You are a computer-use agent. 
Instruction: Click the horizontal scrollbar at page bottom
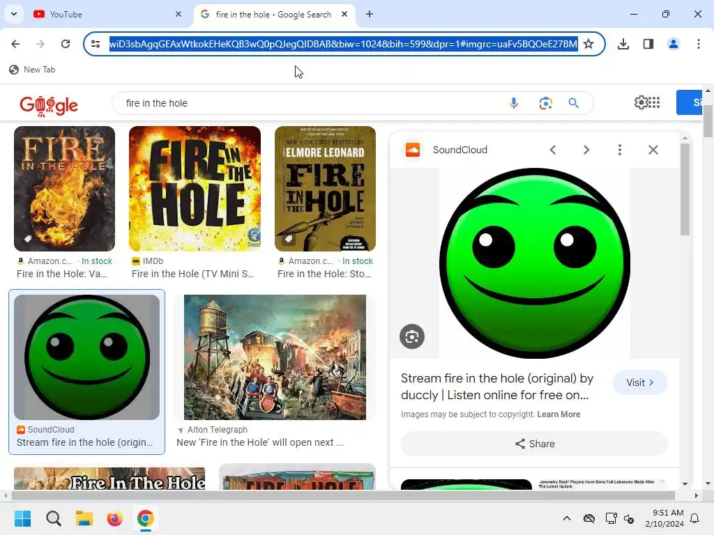click(x=344, y=495)
